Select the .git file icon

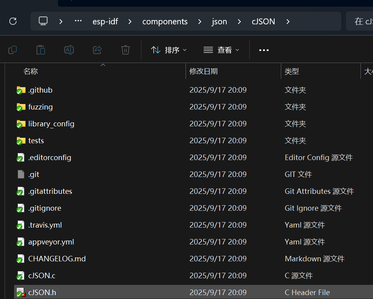point(21,174)
